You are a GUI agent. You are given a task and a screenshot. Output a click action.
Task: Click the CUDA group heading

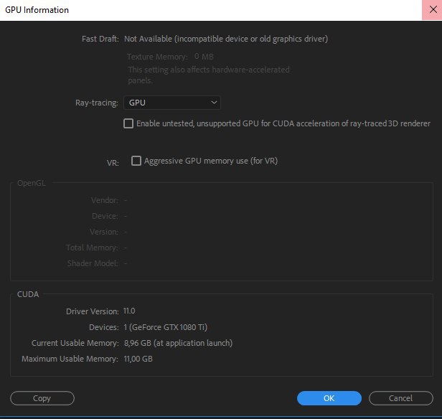[x=28, y=294]
